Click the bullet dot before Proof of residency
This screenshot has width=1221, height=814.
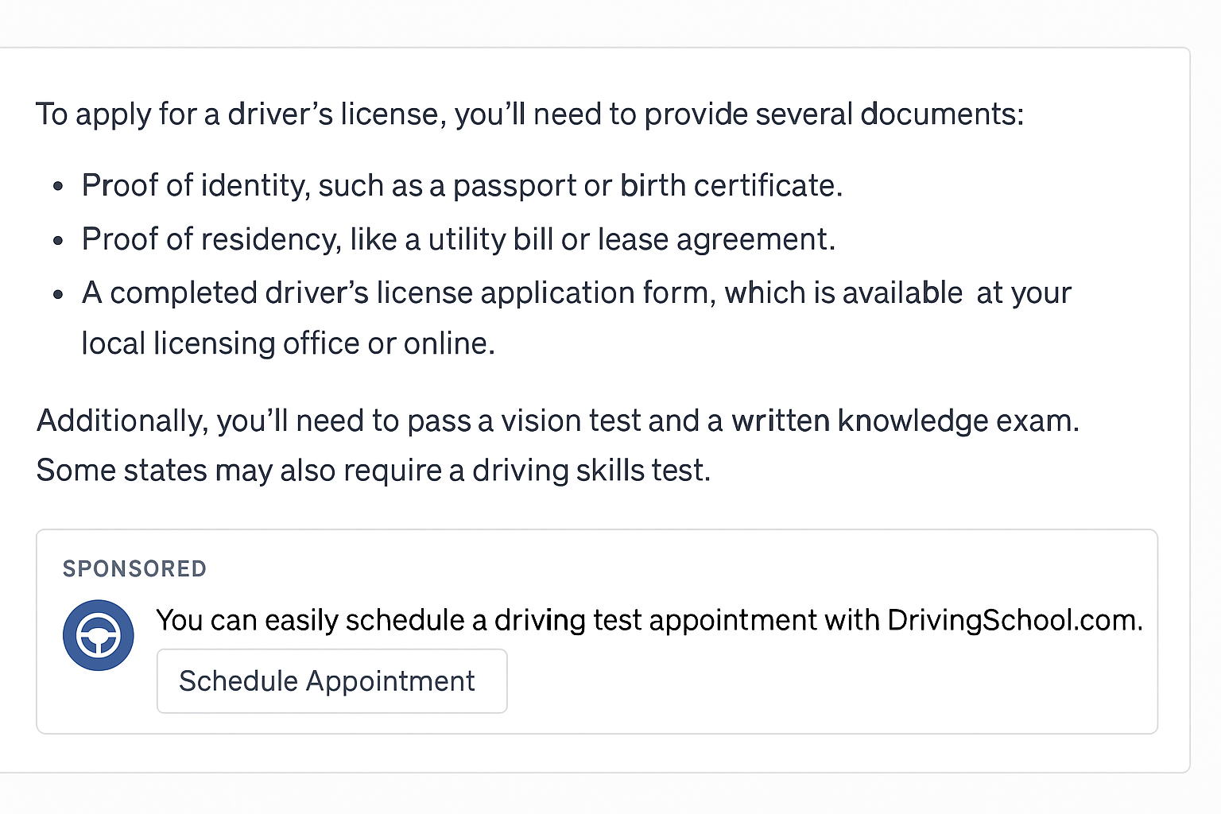pyautogui.click(x=58, y=241)
